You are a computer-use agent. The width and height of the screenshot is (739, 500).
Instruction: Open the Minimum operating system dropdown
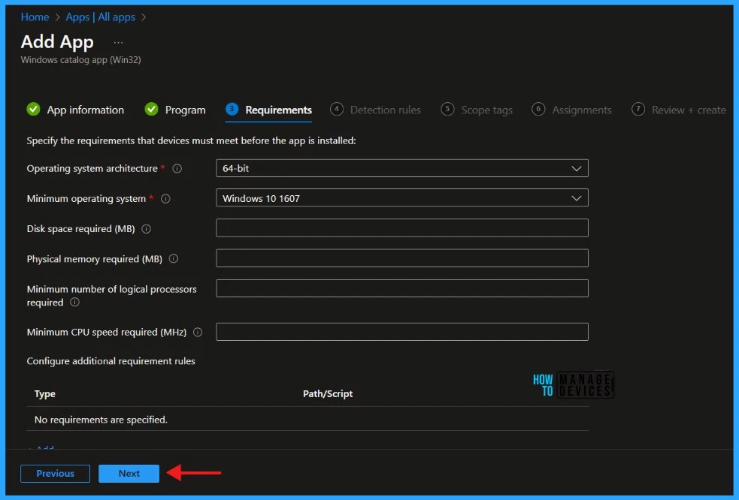[x=402, y=197]
